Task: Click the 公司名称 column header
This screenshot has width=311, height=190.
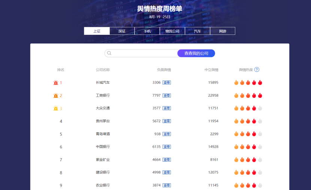Action: [x=103, y=70]
